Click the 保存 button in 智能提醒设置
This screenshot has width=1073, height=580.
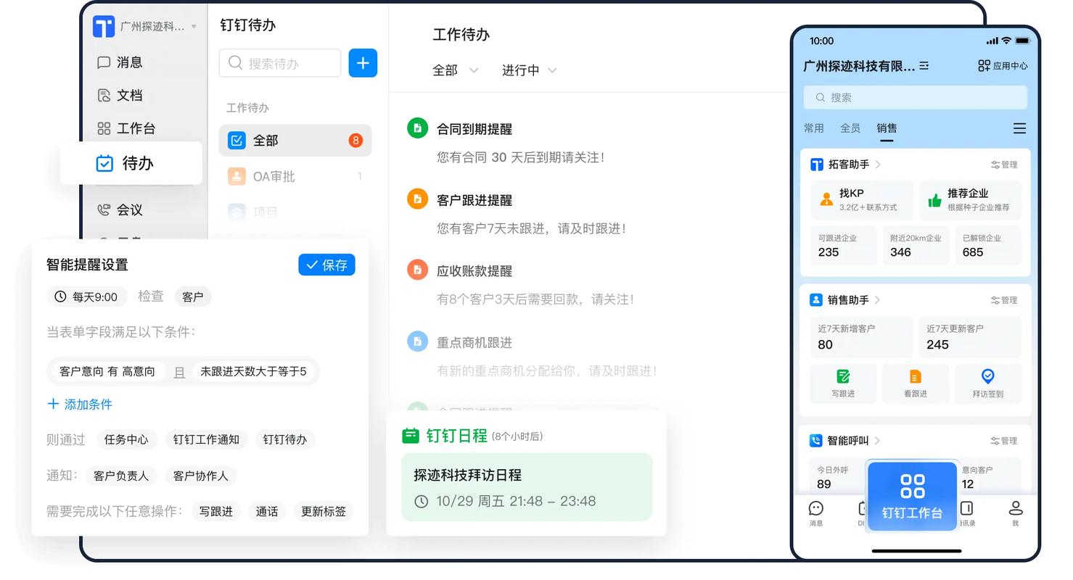point(326,265)
